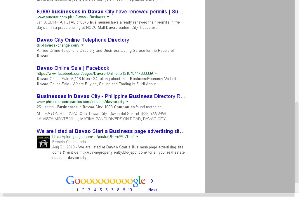The width and height of the screenshot is (299, 197).
Task: Open Philippine Business Directory result title
Action: 111,96
